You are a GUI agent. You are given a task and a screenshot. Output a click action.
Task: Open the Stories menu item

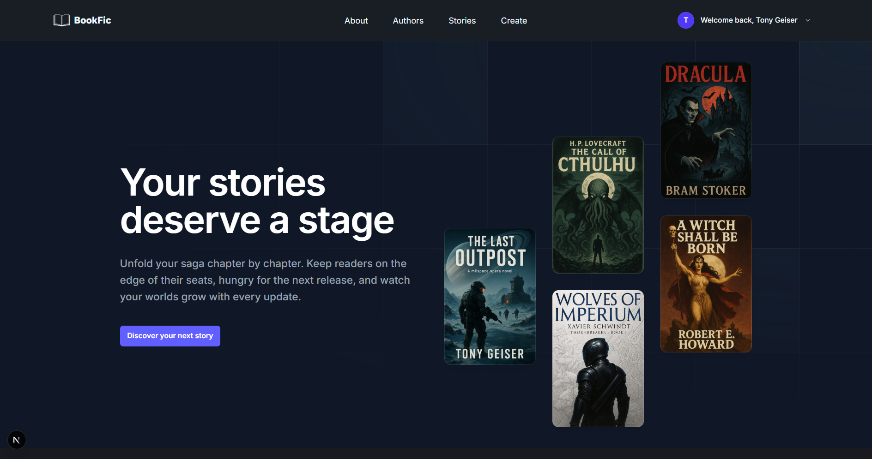462,20
